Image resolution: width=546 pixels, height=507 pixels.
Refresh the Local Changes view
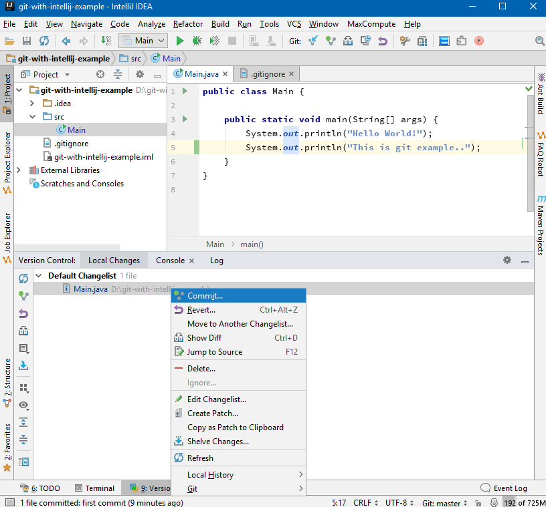coord(23,278)
